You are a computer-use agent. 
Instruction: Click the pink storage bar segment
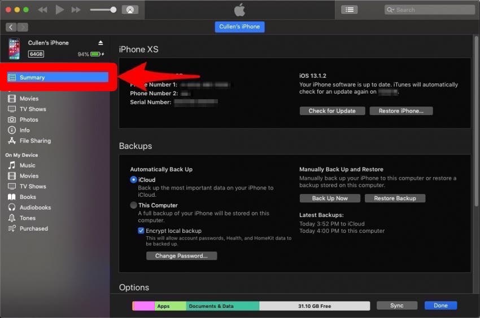point(143,306)
